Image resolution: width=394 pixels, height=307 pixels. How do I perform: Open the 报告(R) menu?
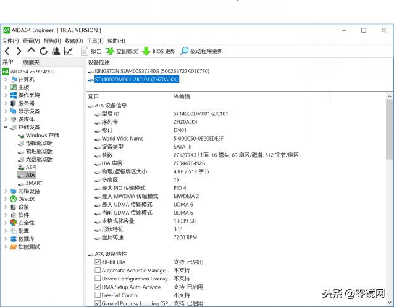pyautogui.click(x=52, y=41)
